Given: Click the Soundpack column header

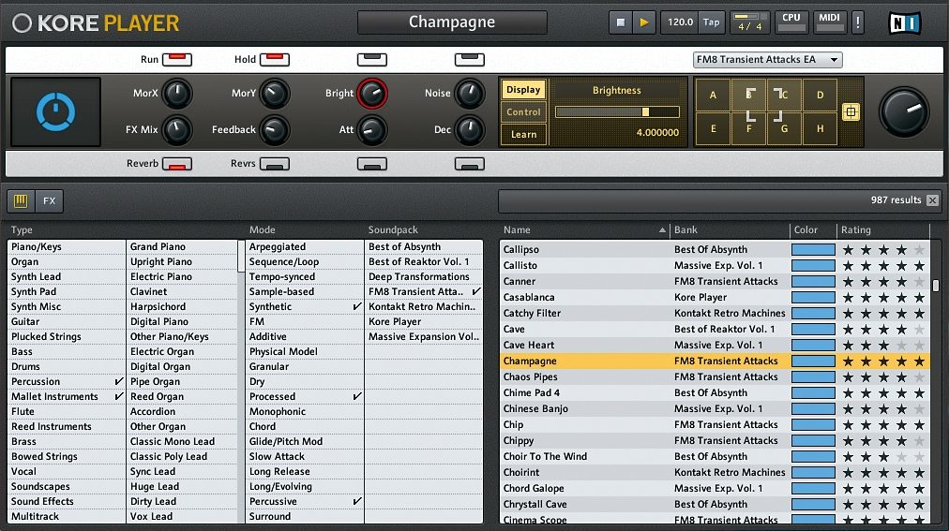Looking at the screenshot, I should [x=394, y=230].
